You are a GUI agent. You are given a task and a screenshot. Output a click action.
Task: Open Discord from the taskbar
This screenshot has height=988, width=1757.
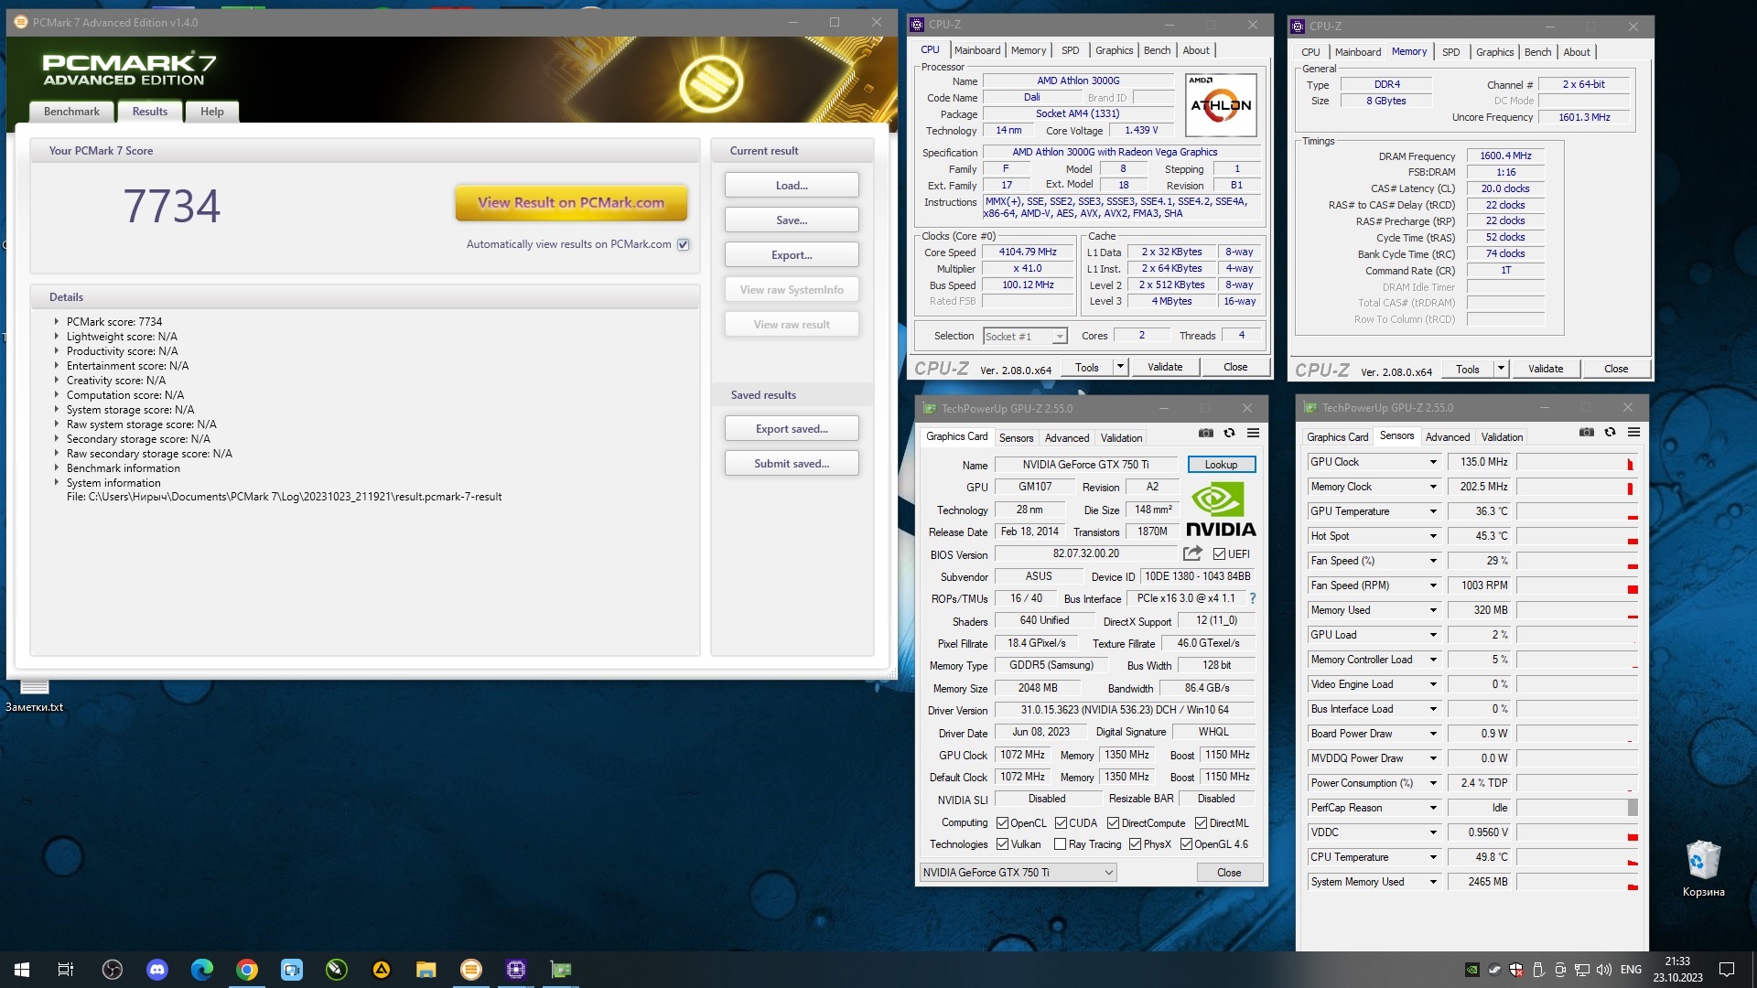click(157, 970)
